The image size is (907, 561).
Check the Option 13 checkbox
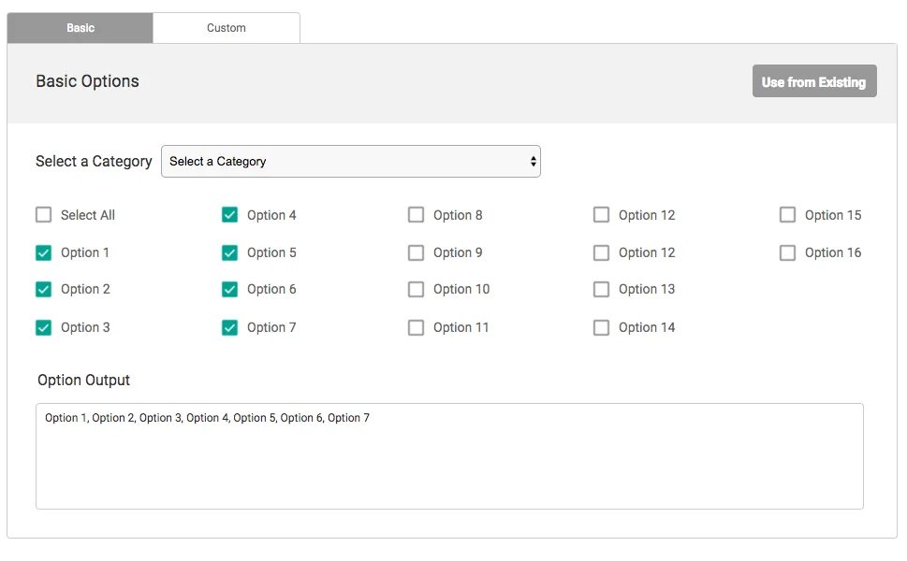tap(602, 290)
